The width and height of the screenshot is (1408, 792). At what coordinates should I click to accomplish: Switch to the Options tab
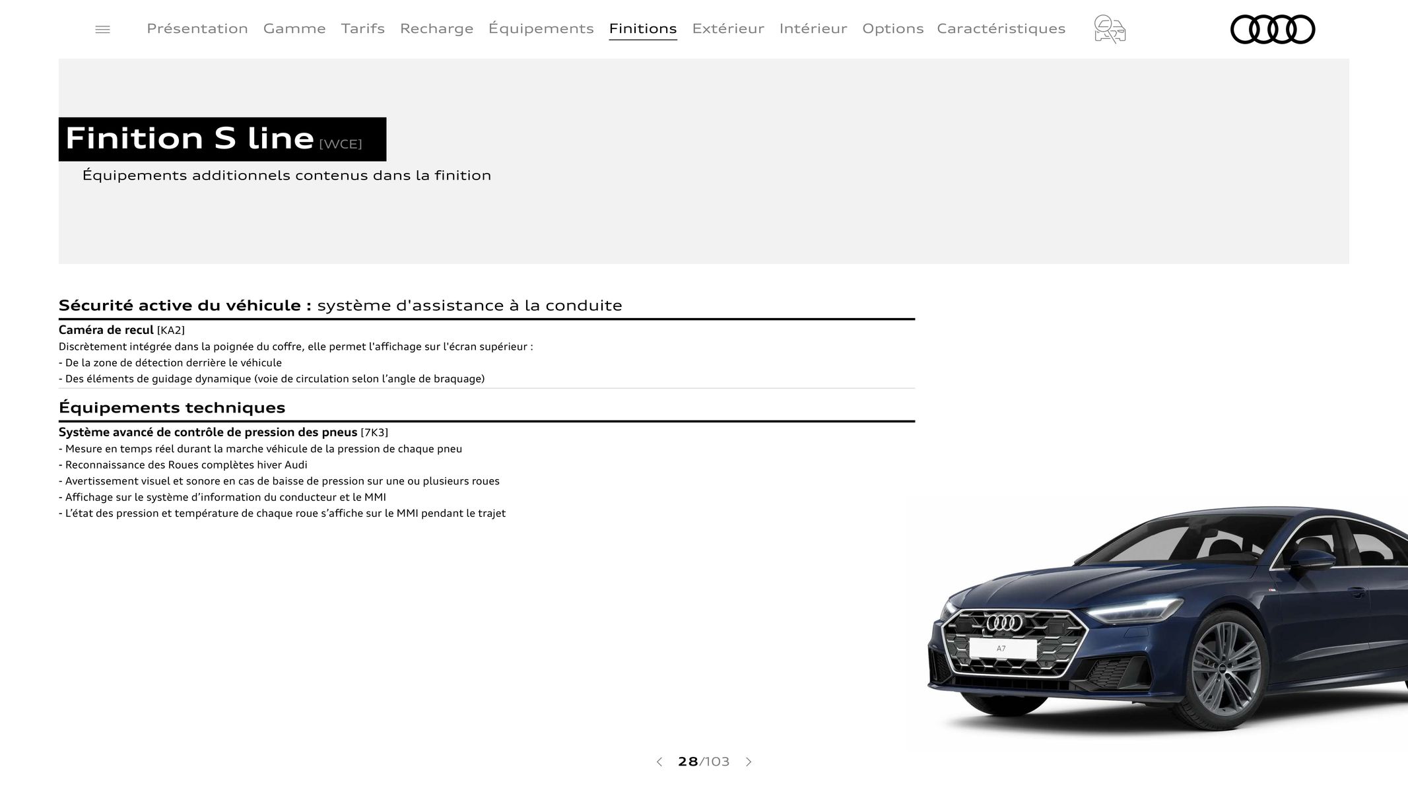pos(893,28)
